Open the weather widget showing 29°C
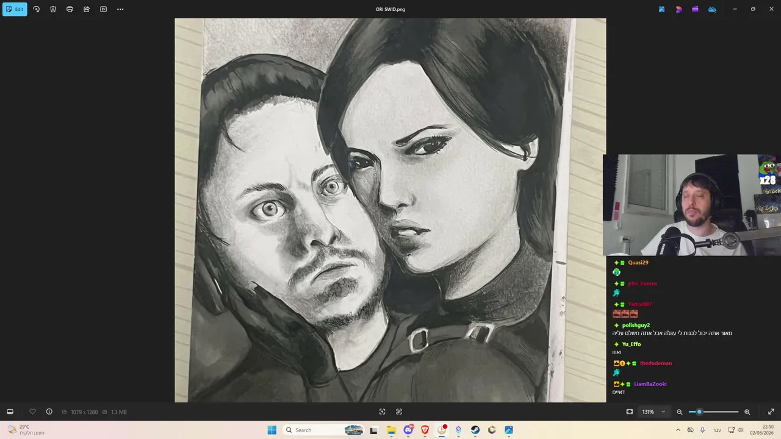This screenshot has height=439, width=781. coord(24,430)
